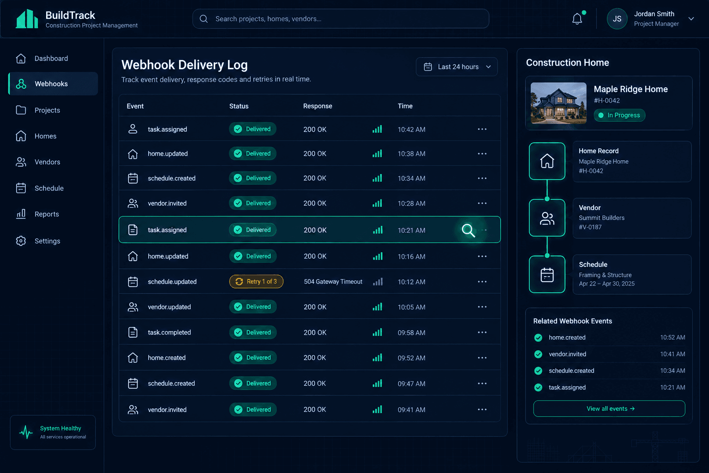Open the Maple Ridge Home thumbnail image
This screenshot has height=473, width=709.
(559, 103)
